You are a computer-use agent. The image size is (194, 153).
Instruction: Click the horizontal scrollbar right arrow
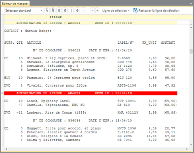[187, 149]
